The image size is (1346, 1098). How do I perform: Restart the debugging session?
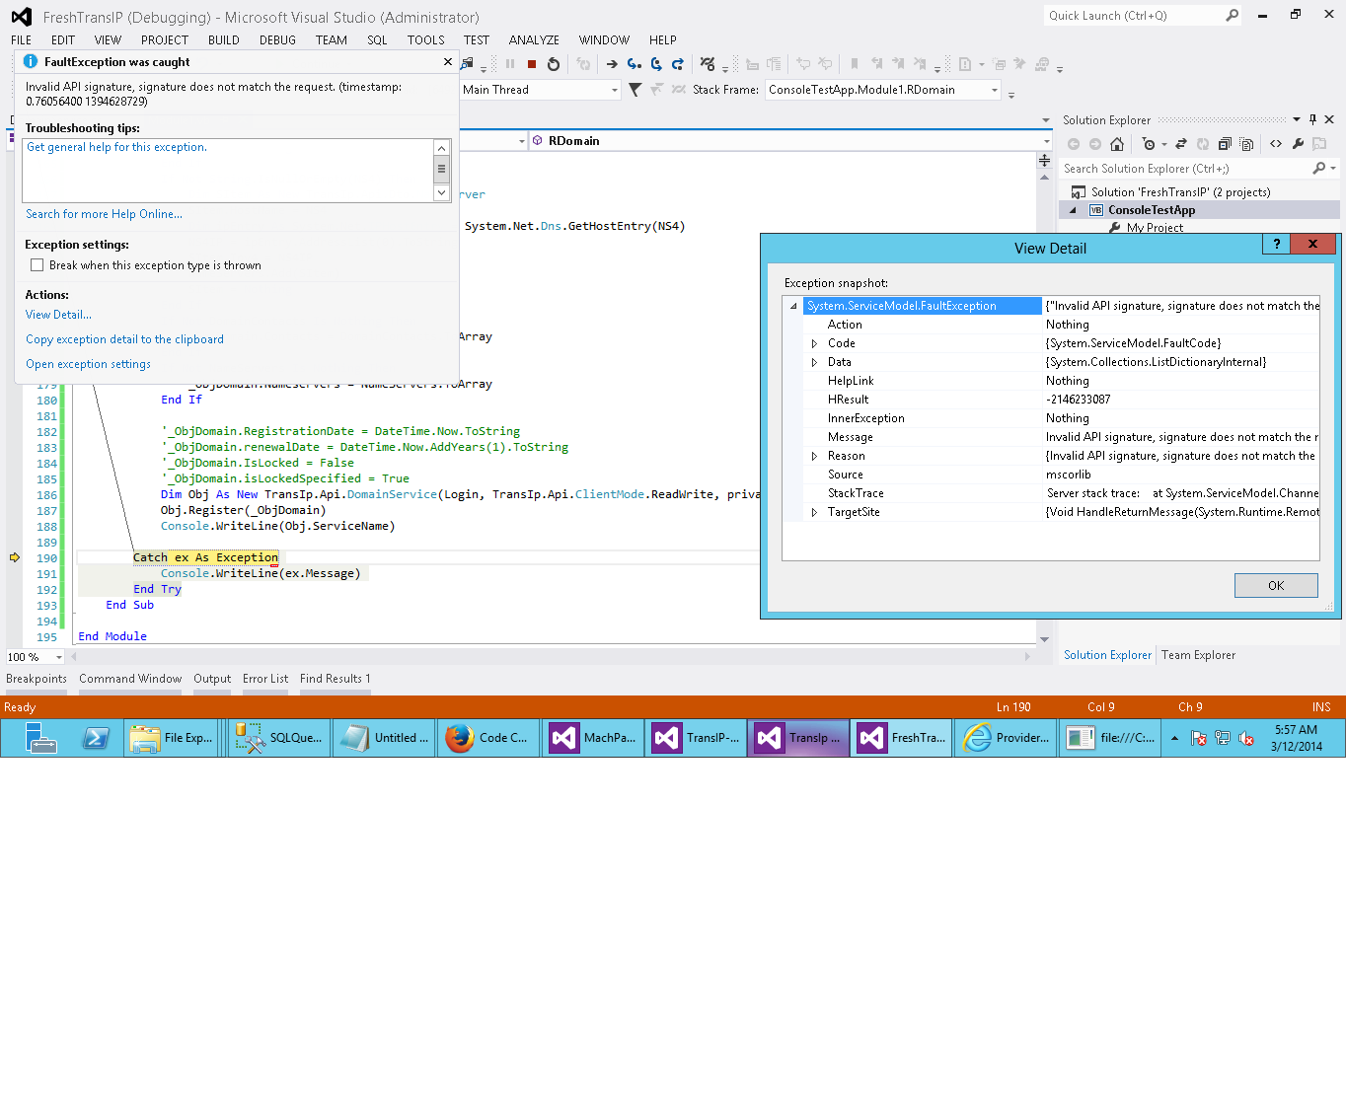554,64
